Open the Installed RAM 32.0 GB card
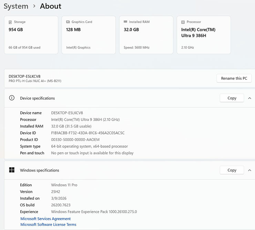 click(x=146, y=35)
